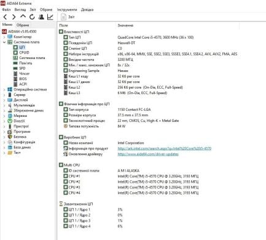
Task: Select the AIDA64 v5.95.4500 root node
Action: click(x=19, y=31)
